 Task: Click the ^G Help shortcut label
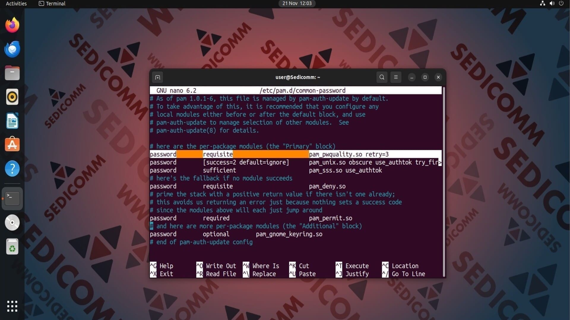[161, 266]
